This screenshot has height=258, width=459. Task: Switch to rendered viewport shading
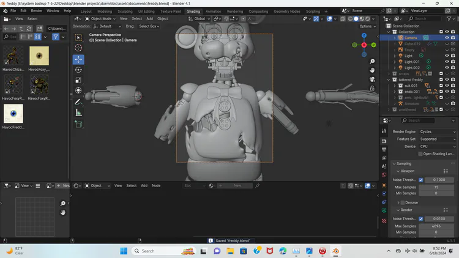click(368, 19)
